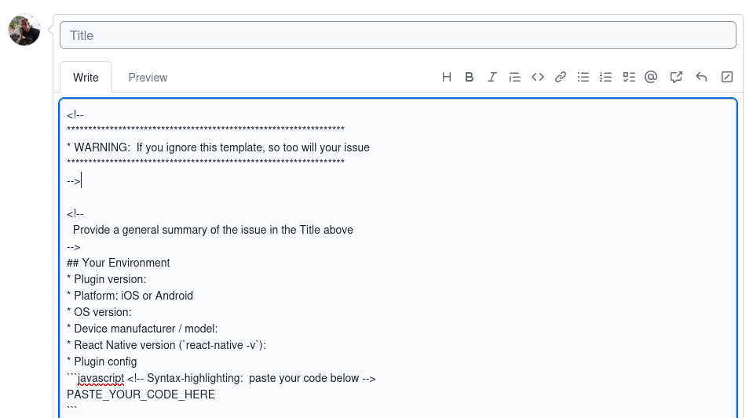Insert a quote block
This screenshot has width=753, height=418.
(x=515, y=78)
